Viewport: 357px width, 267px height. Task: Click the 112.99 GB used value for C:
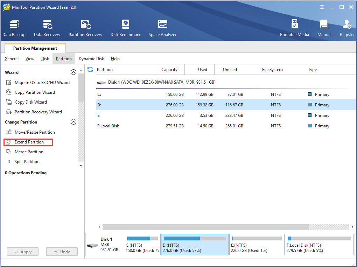[204, 94]
